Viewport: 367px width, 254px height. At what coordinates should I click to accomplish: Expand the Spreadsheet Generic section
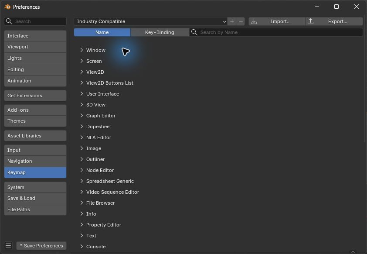click(82, 181)
